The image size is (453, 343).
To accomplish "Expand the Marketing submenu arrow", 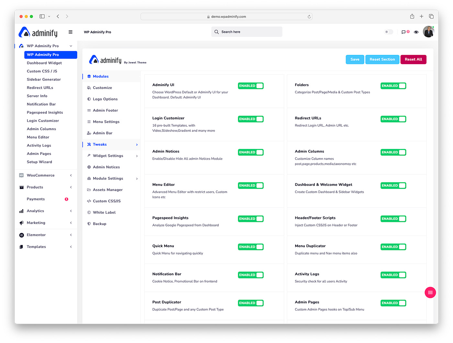I will tap(71, 223).
